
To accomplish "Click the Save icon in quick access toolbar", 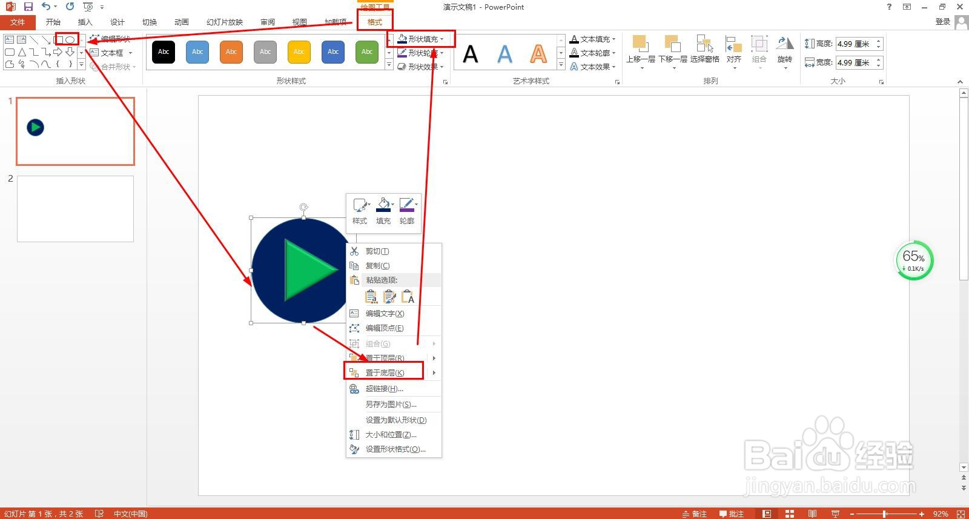I will [x=28, y=7].
